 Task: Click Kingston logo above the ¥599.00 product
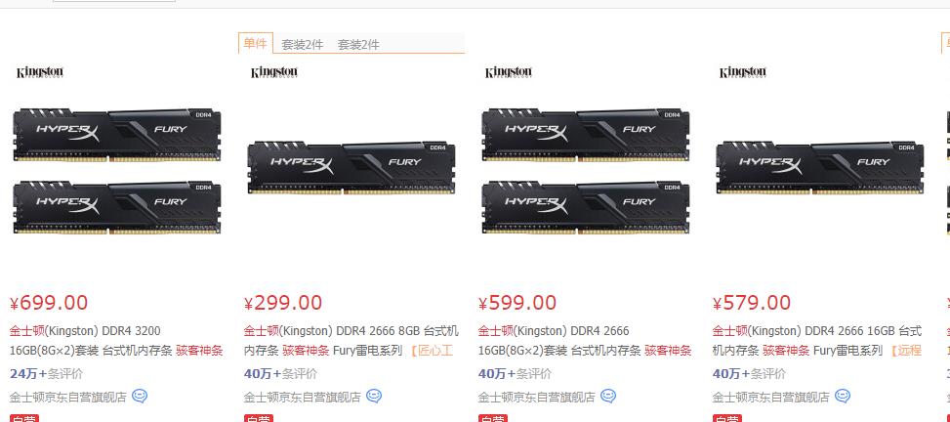click(x=509, y=72)
